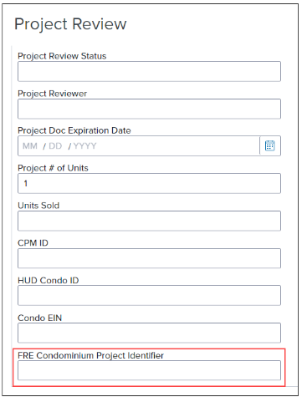Click the Condo EIN label text
This screenshot has height=397, width=302.
[x=39, y=318]
